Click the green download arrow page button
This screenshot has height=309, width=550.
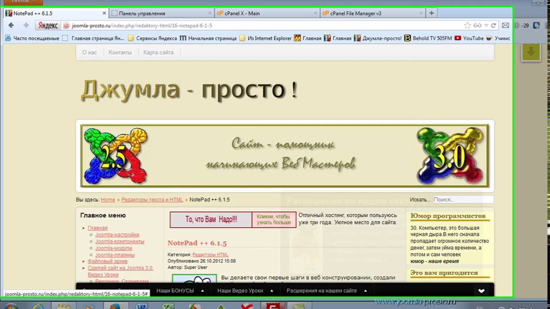tap(531, 52)
